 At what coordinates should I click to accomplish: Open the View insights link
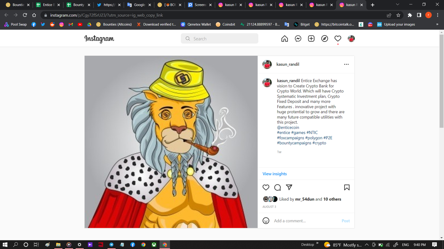tap(274, 174)
